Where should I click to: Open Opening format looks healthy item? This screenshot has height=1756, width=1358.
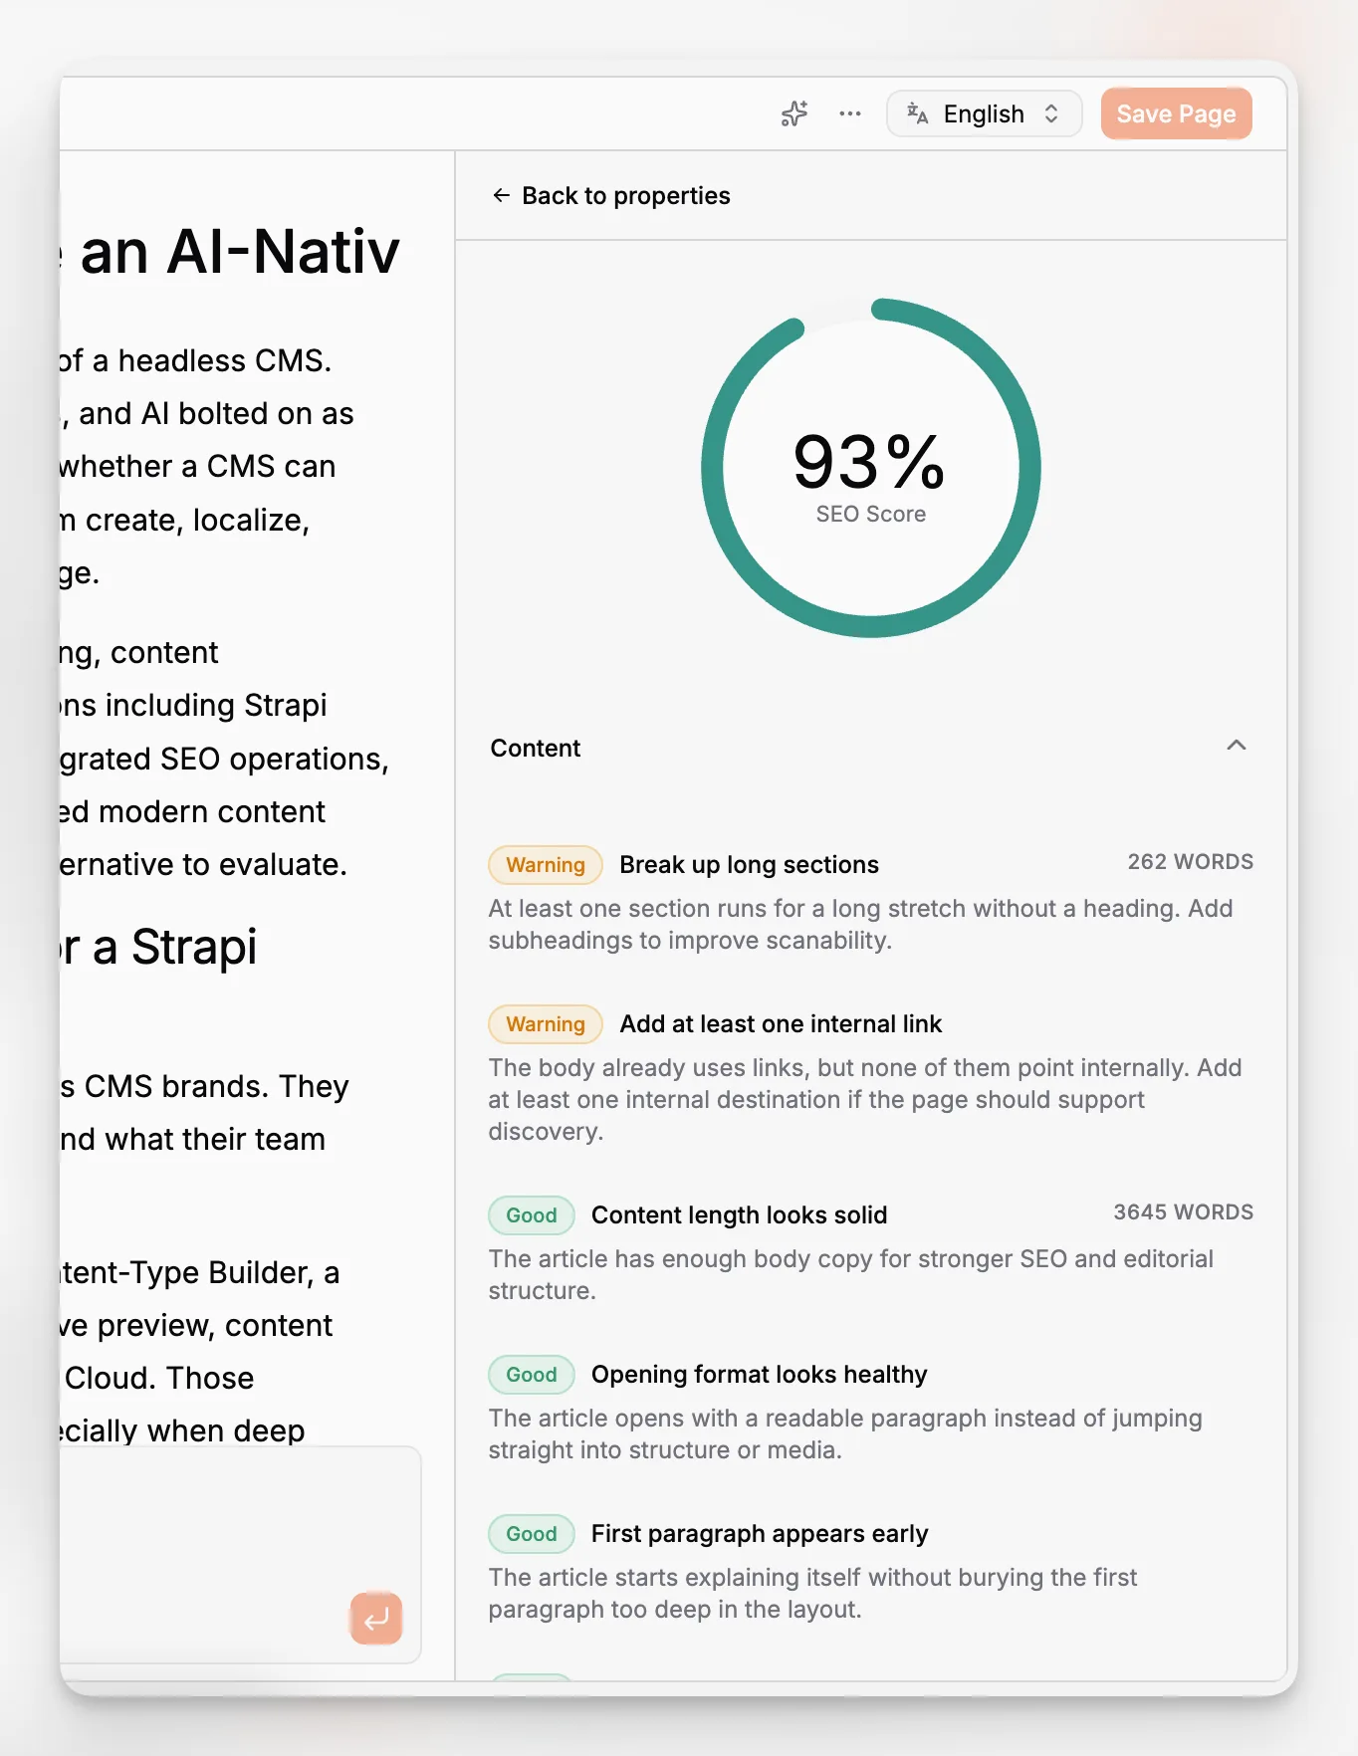[759, 1374]
